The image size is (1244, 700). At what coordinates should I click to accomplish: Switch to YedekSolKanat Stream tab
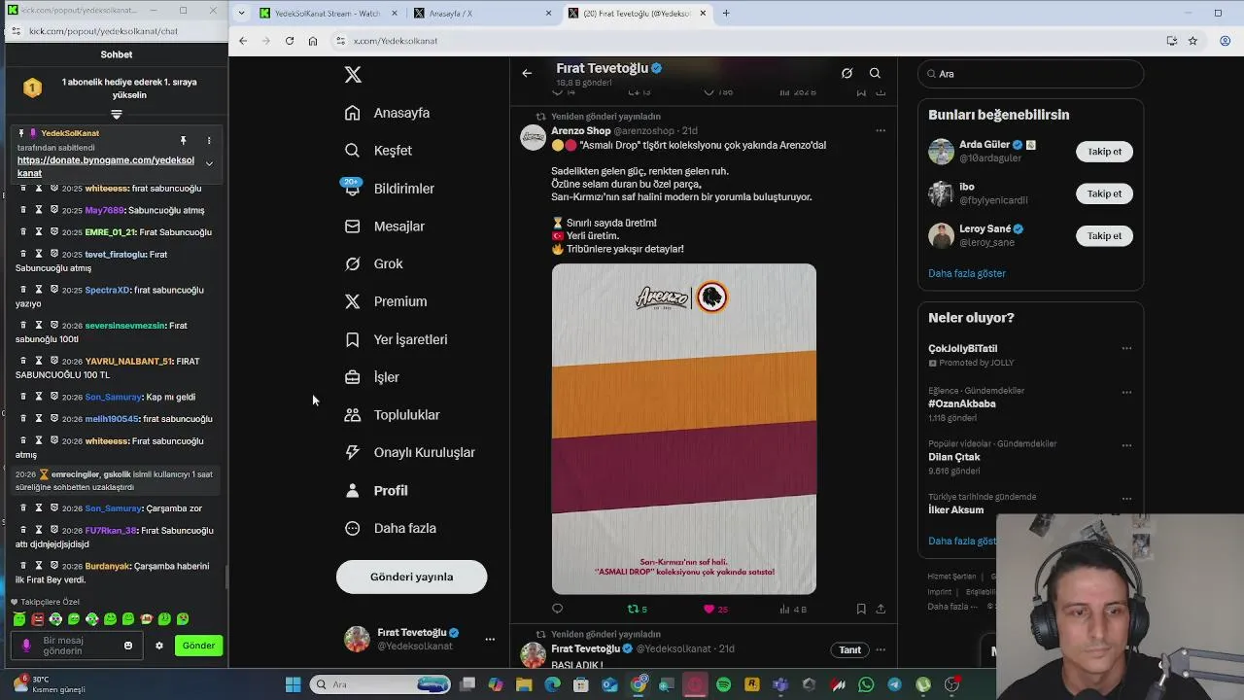tap(328, 14)
